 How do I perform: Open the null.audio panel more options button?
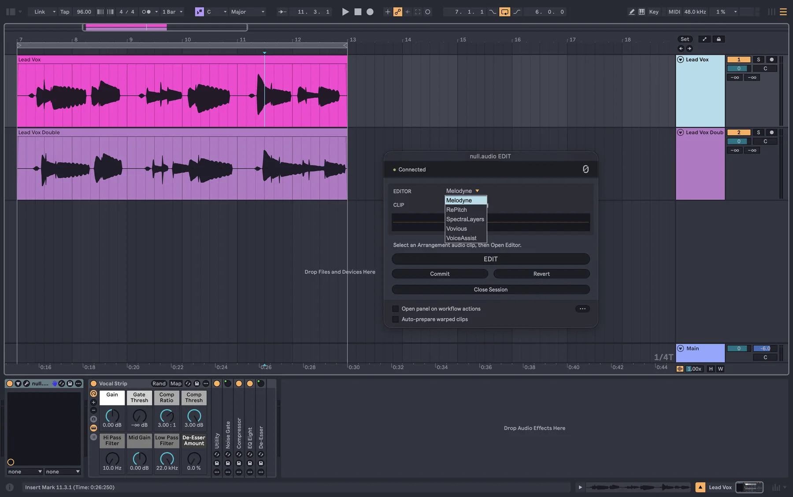(582, 309)
